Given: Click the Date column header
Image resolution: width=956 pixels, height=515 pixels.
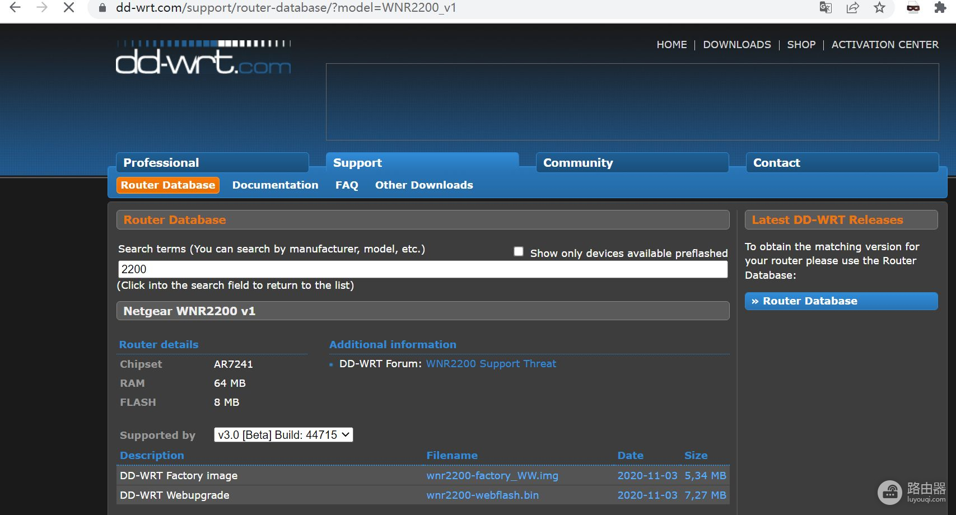Looking at the screenshot, I should tap(631, 456).
